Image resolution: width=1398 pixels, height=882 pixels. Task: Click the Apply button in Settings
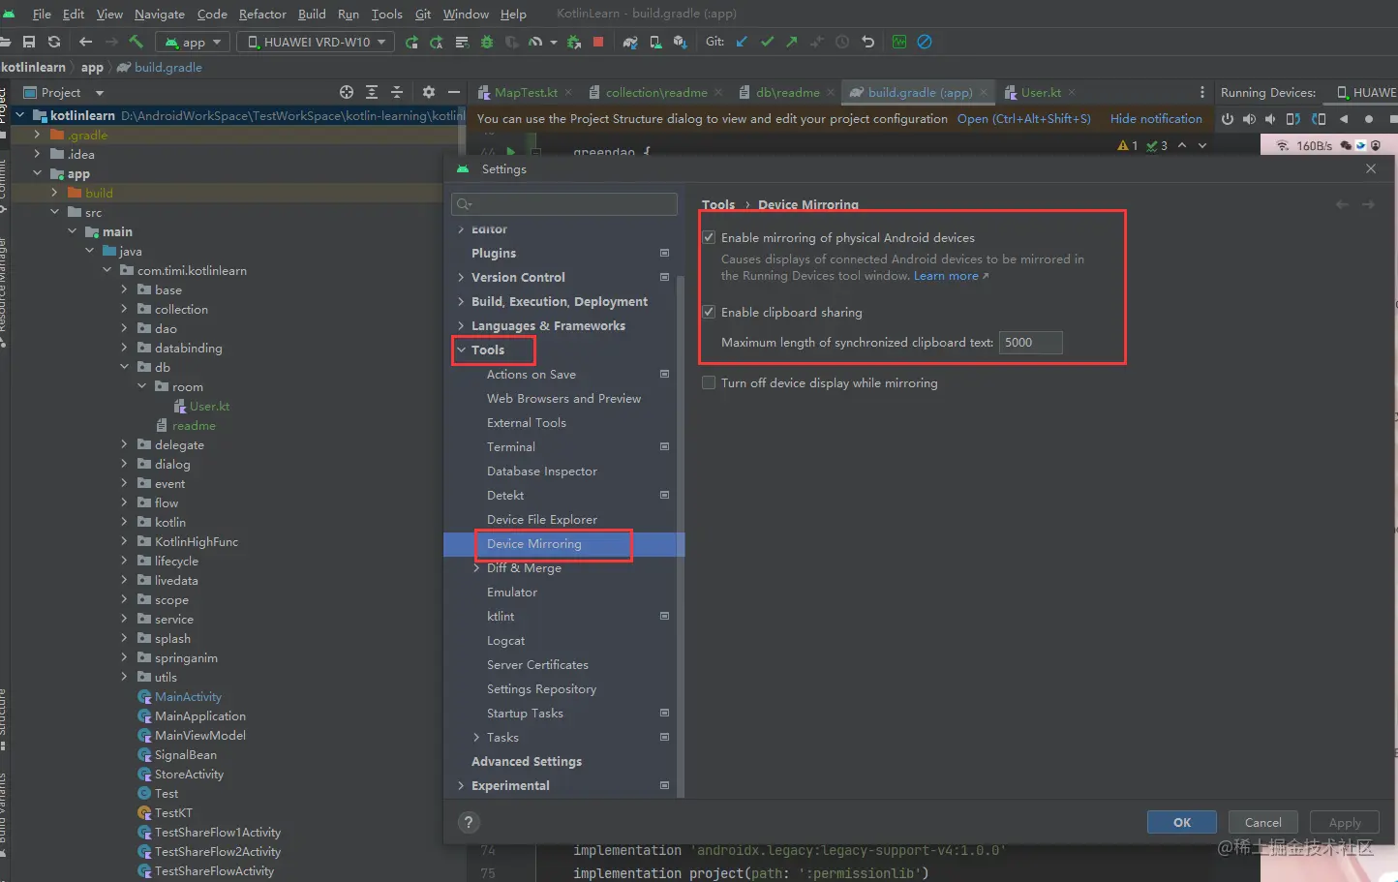(1344, 822)
